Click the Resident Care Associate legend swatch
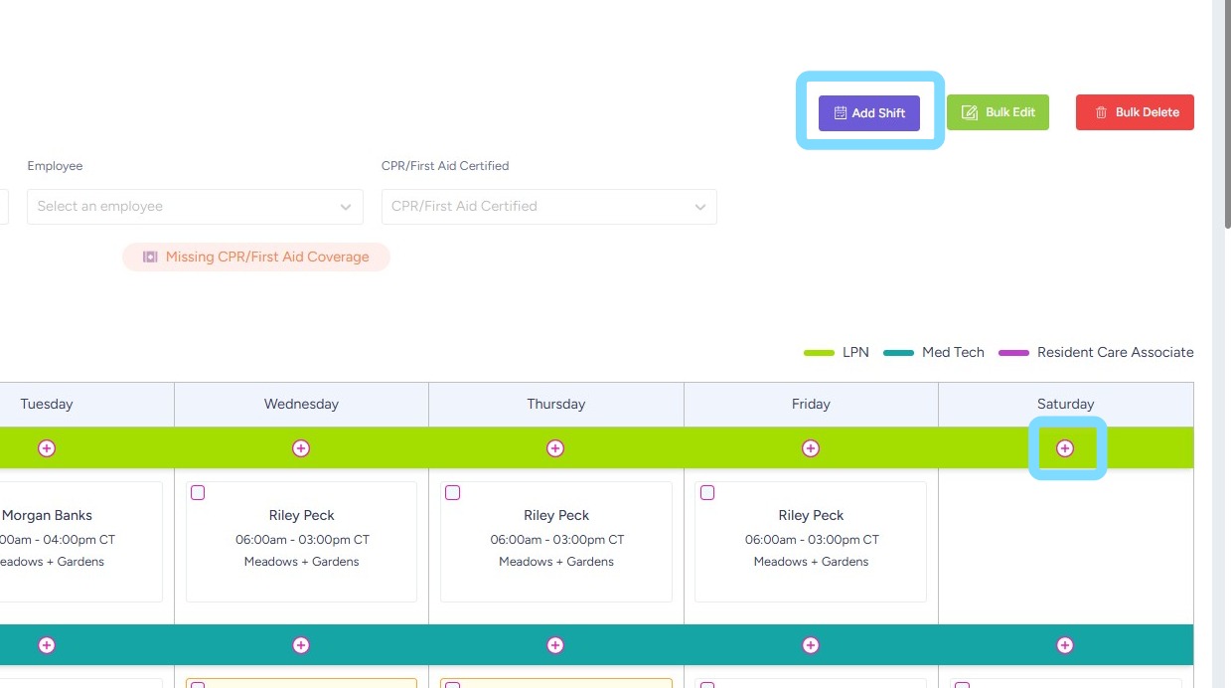Viewport: 1231px width, 688px height. [1013, 353]
